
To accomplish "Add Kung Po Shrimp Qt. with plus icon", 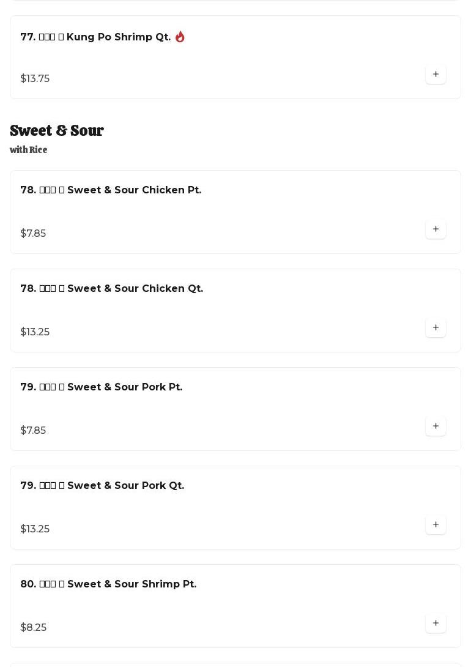I will pos(436,75).
